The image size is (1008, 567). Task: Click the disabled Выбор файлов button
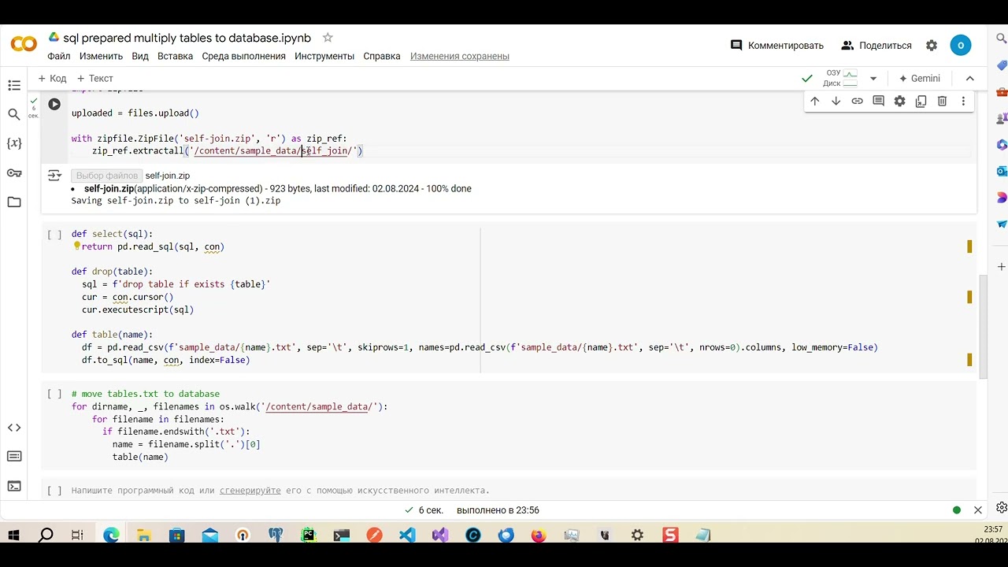point(106,176)
